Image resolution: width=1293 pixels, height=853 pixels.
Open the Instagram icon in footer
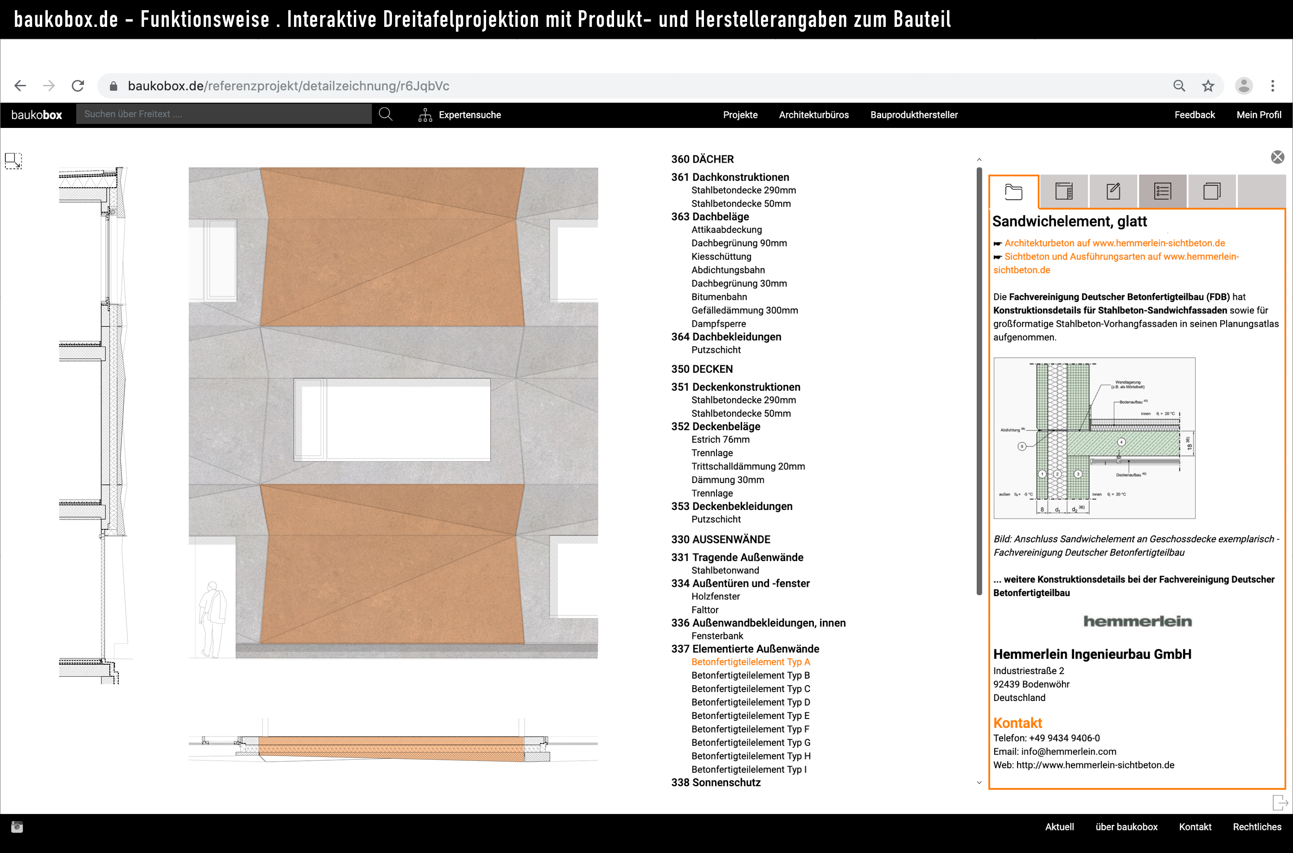coord(17,827)
